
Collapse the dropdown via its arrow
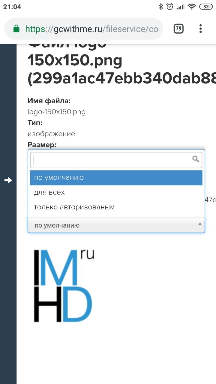(x=200, y=224)
